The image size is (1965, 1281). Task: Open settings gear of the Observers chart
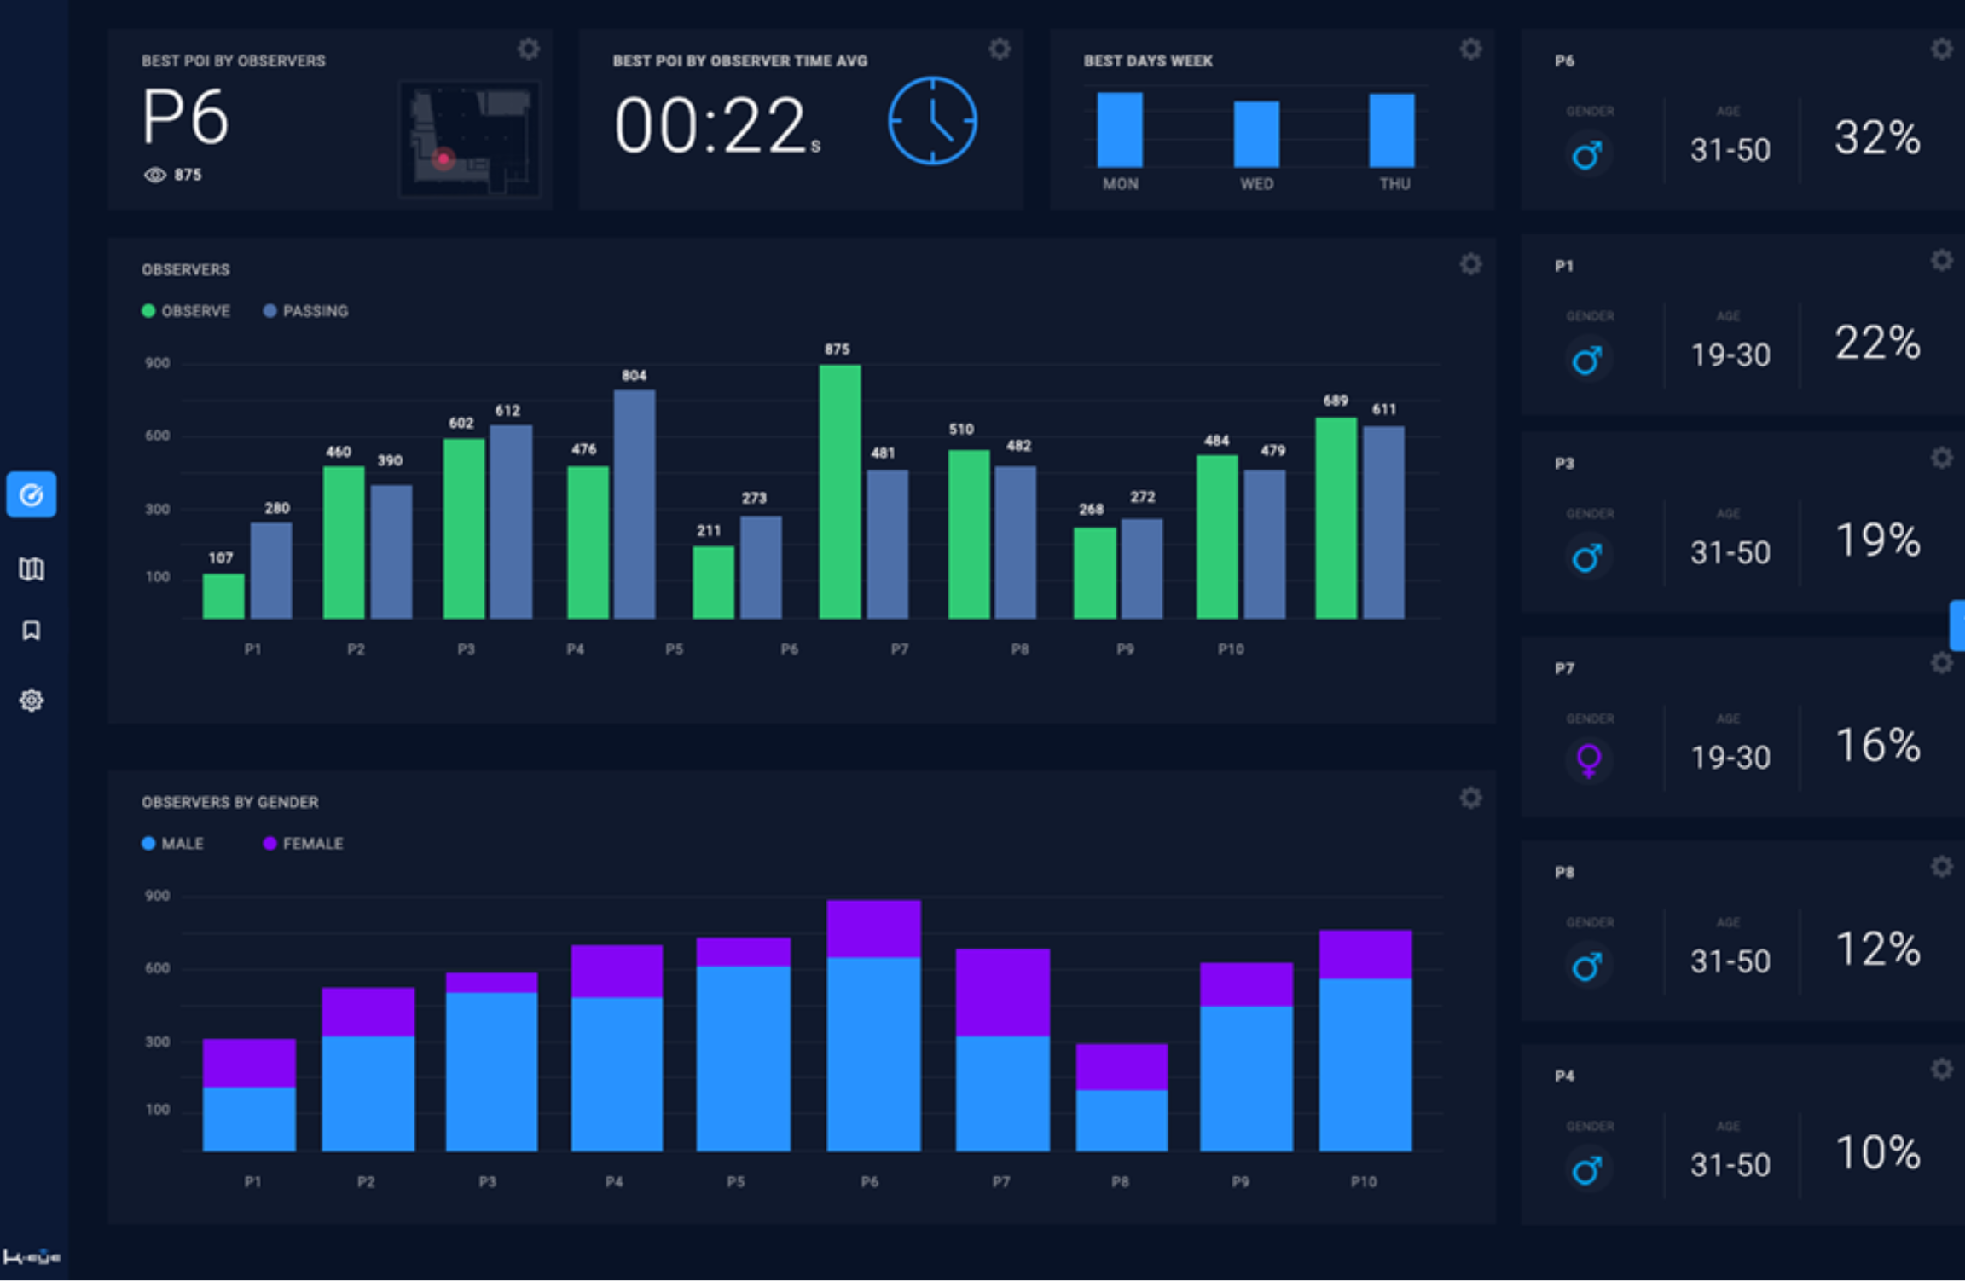(1470, 264)
